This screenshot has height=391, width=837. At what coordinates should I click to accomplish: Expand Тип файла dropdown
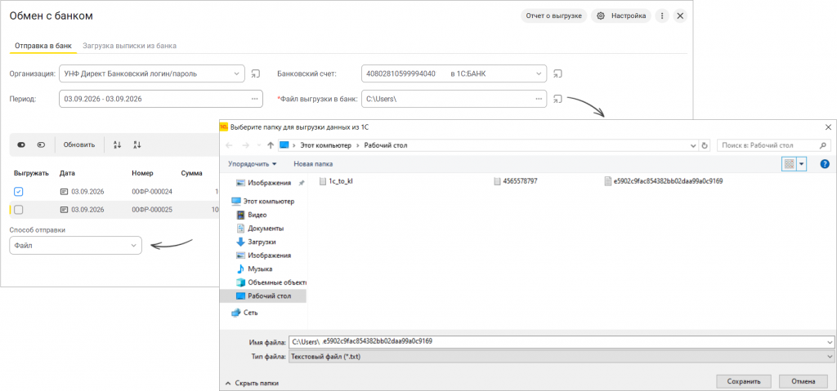(x=829, y=356)
